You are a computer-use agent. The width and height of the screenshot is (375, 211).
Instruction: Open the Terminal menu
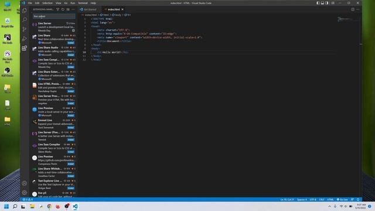pos(83,3)
